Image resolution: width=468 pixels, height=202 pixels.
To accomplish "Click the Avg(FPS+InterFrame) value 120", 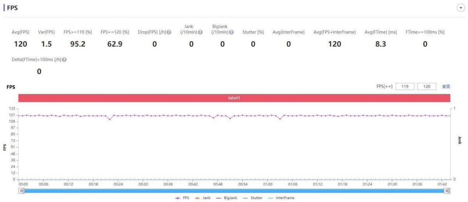I will pos(335,44).
